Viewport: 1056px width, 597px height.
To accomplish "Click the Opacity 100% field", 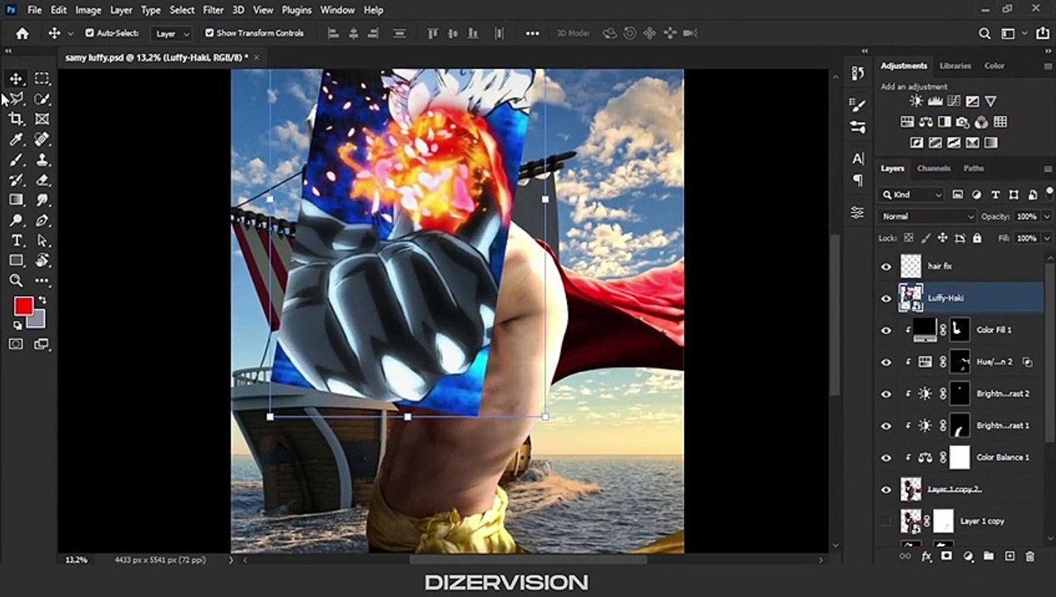I will tap(1025, 216).
